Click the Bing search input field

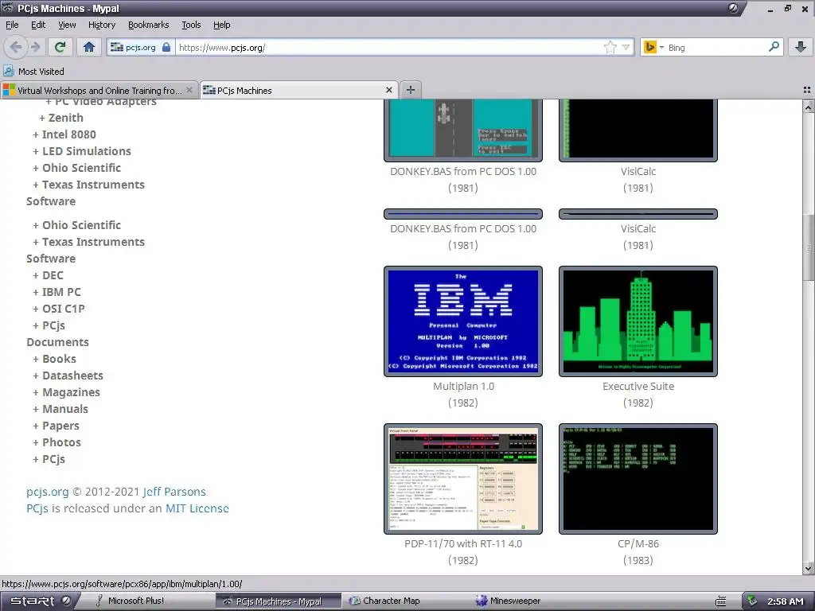(x=717, y=47)
